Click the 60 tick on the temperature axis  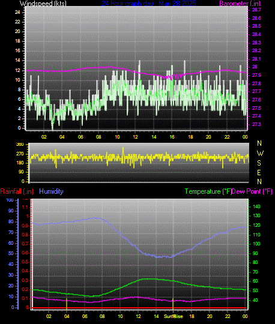[255, 281]
